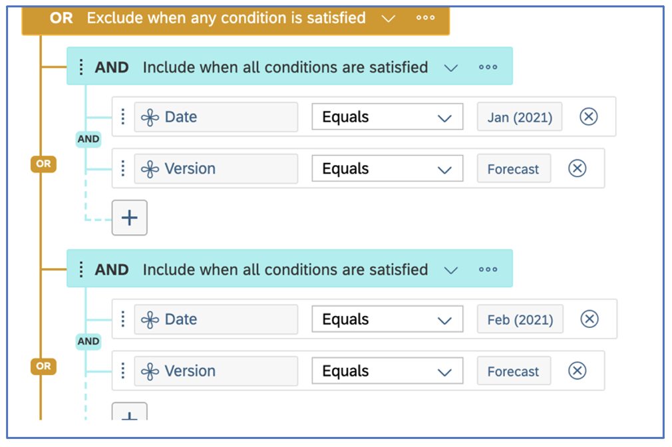Open Equals operator dropdown for Feb Date row
This screenshot has width=672, height=447.
pos(387,319)
